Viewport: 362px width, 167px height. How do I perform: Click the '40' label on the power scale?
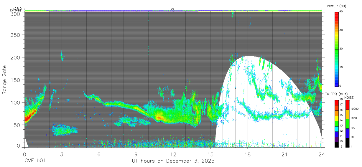[x=341, y=11]
